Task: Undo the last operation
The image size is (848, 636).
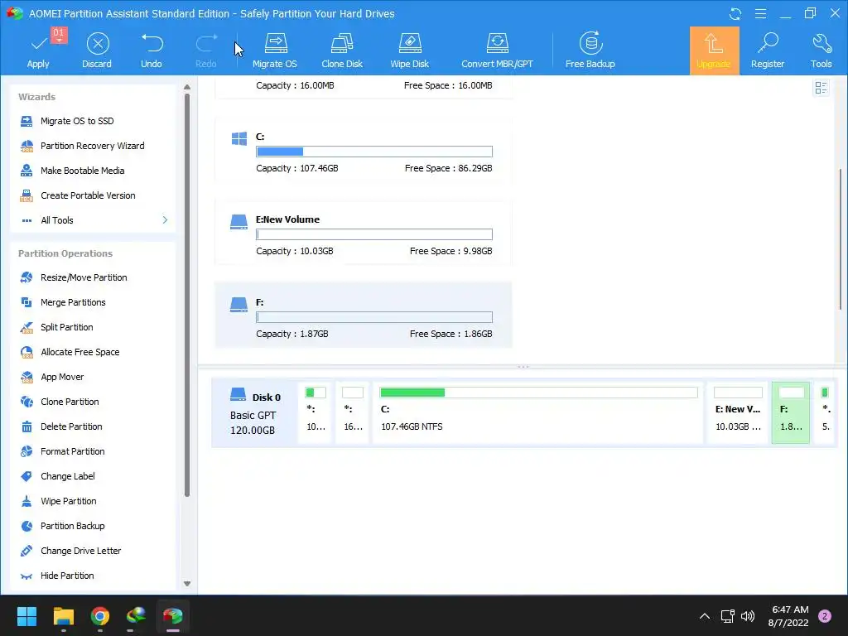Action: [152, 51]
